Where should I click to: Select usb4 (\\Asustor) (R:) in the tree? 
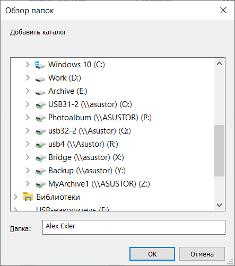(83, 144)
